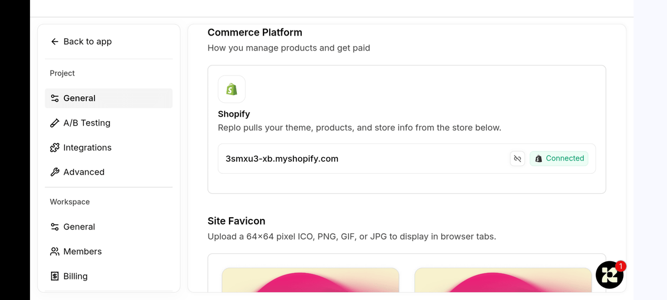667x300 pixels.
Task: Click the Workspace General sliders icon
Action: (x=54, y=227)
